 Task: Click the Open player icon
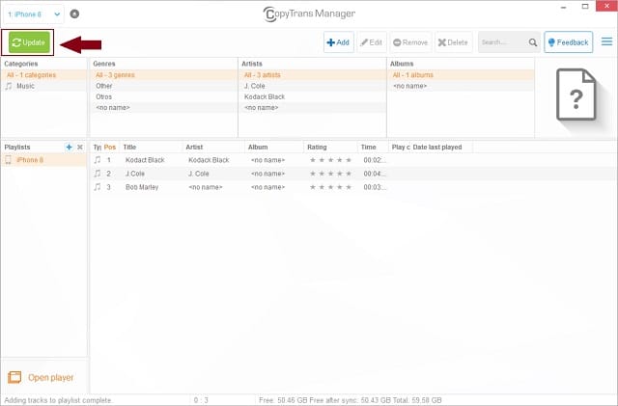14,377
